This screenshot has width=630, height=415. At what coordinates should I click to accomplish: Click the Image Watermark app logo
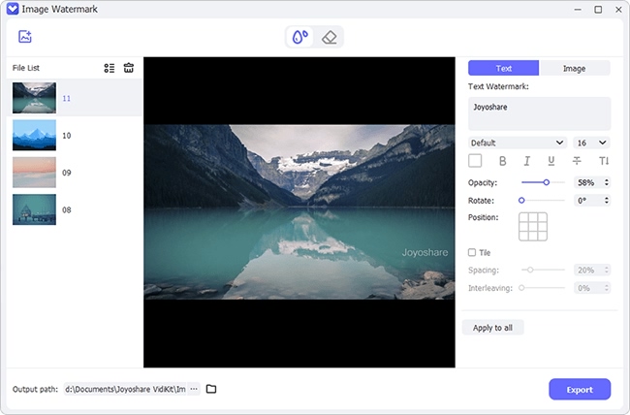coord(13,9)
